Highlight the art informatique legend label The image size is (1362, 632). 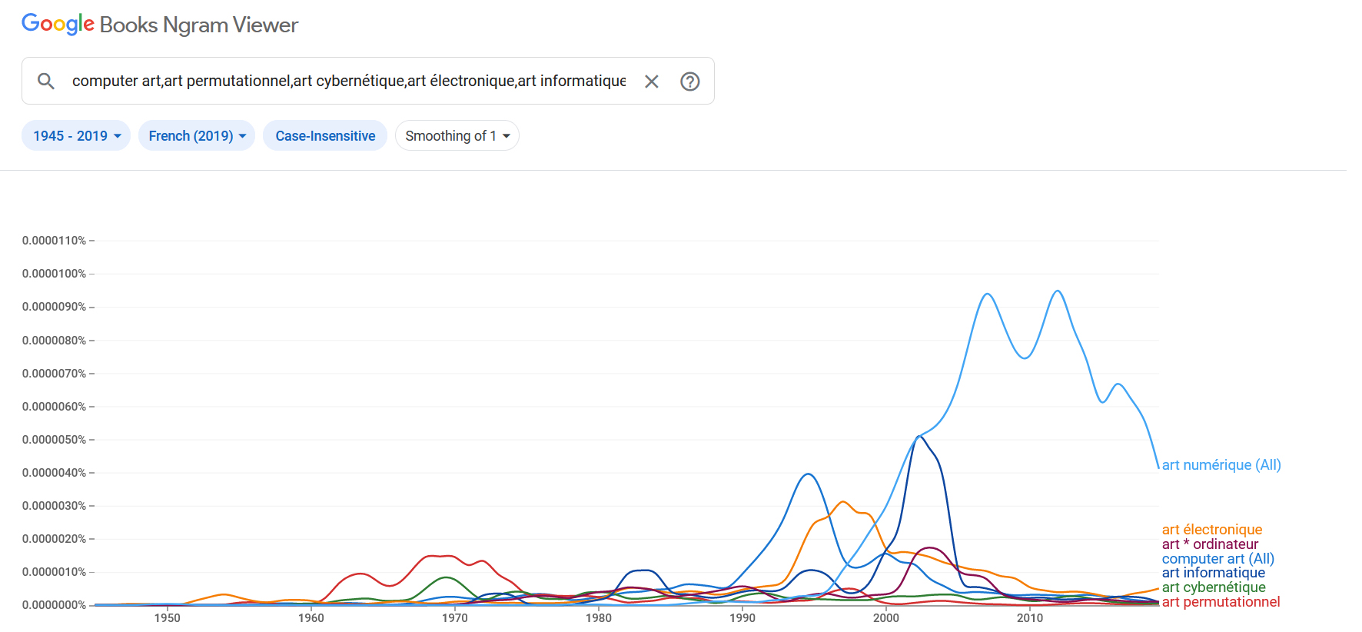click(x=1213, y=573)
